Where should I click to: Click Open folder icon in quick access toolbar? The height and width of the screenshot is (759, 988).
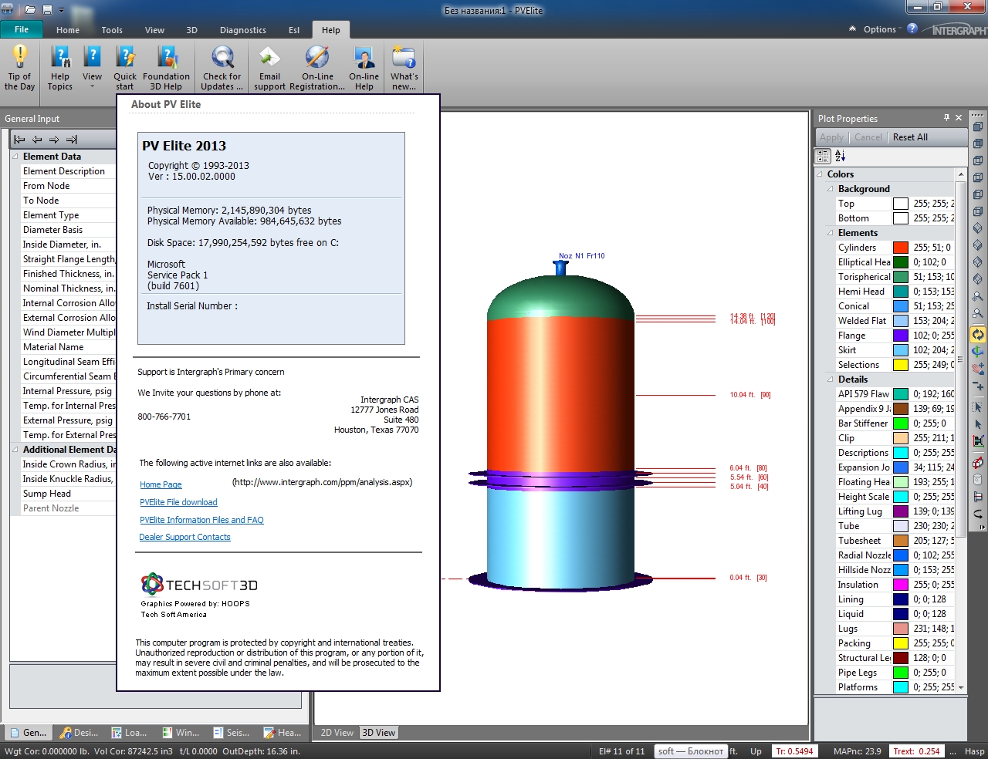[31, 10]
